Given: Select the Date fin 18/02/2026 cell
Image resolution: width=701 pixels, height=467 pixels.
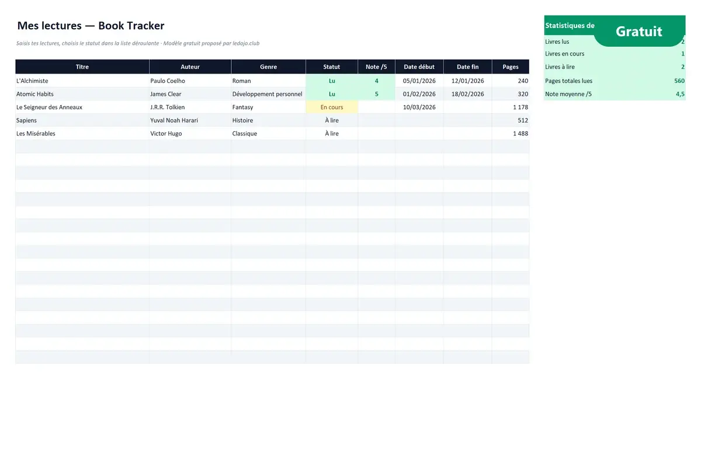Looking at the screenshot, I should (467, 94).
